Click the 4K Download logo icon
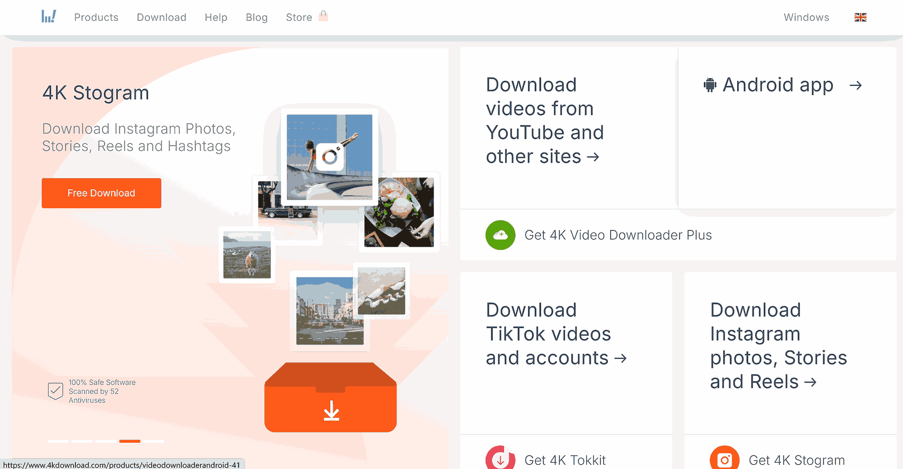The image size is (903, 469). 49,17
